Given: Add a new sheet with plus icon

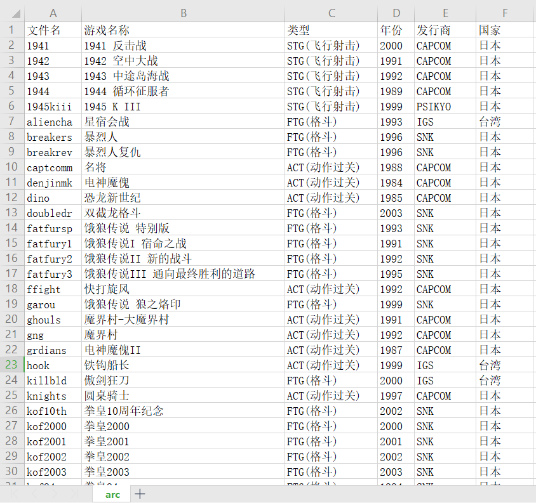Looking at the screenshot, I should pos(140,493).
